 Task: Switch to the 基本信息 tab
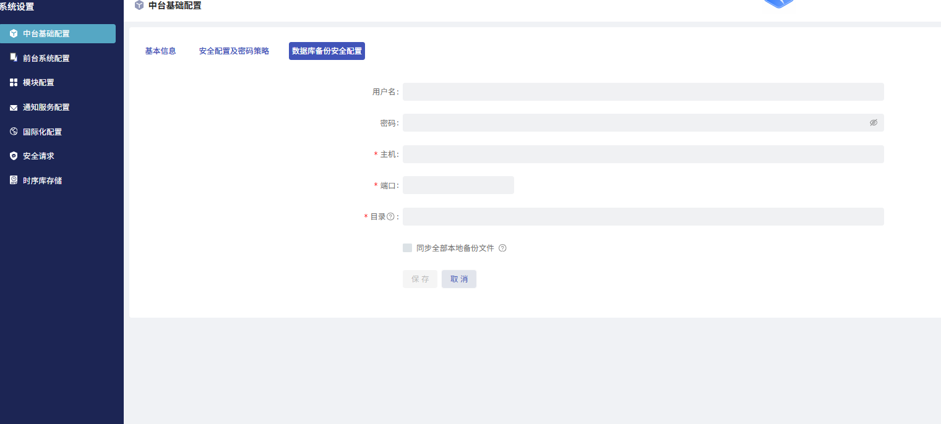[x=160, y=51]
